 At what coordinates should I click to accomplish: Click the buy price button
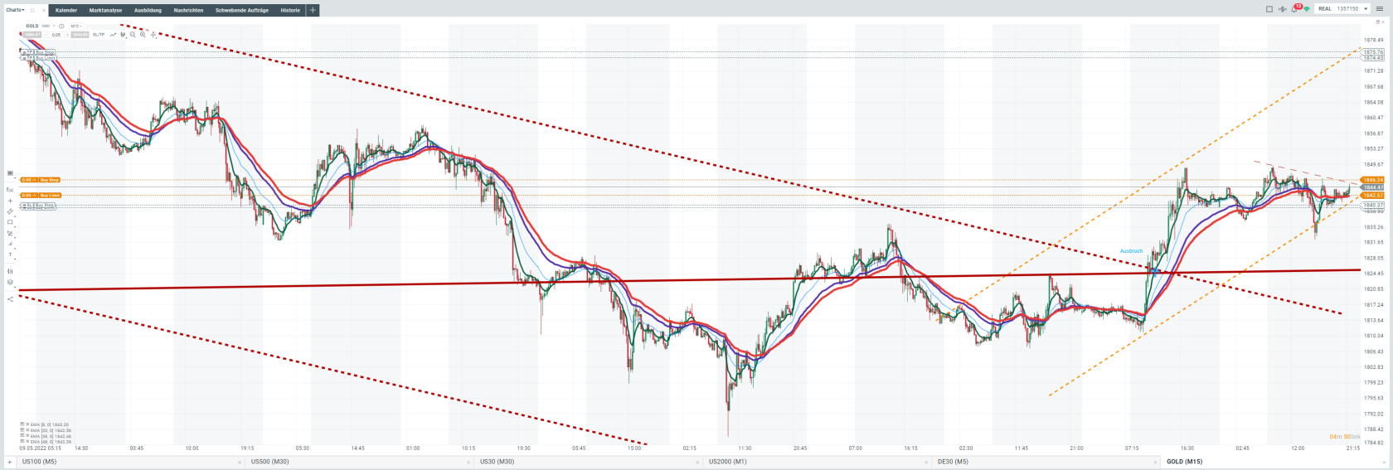80,35
